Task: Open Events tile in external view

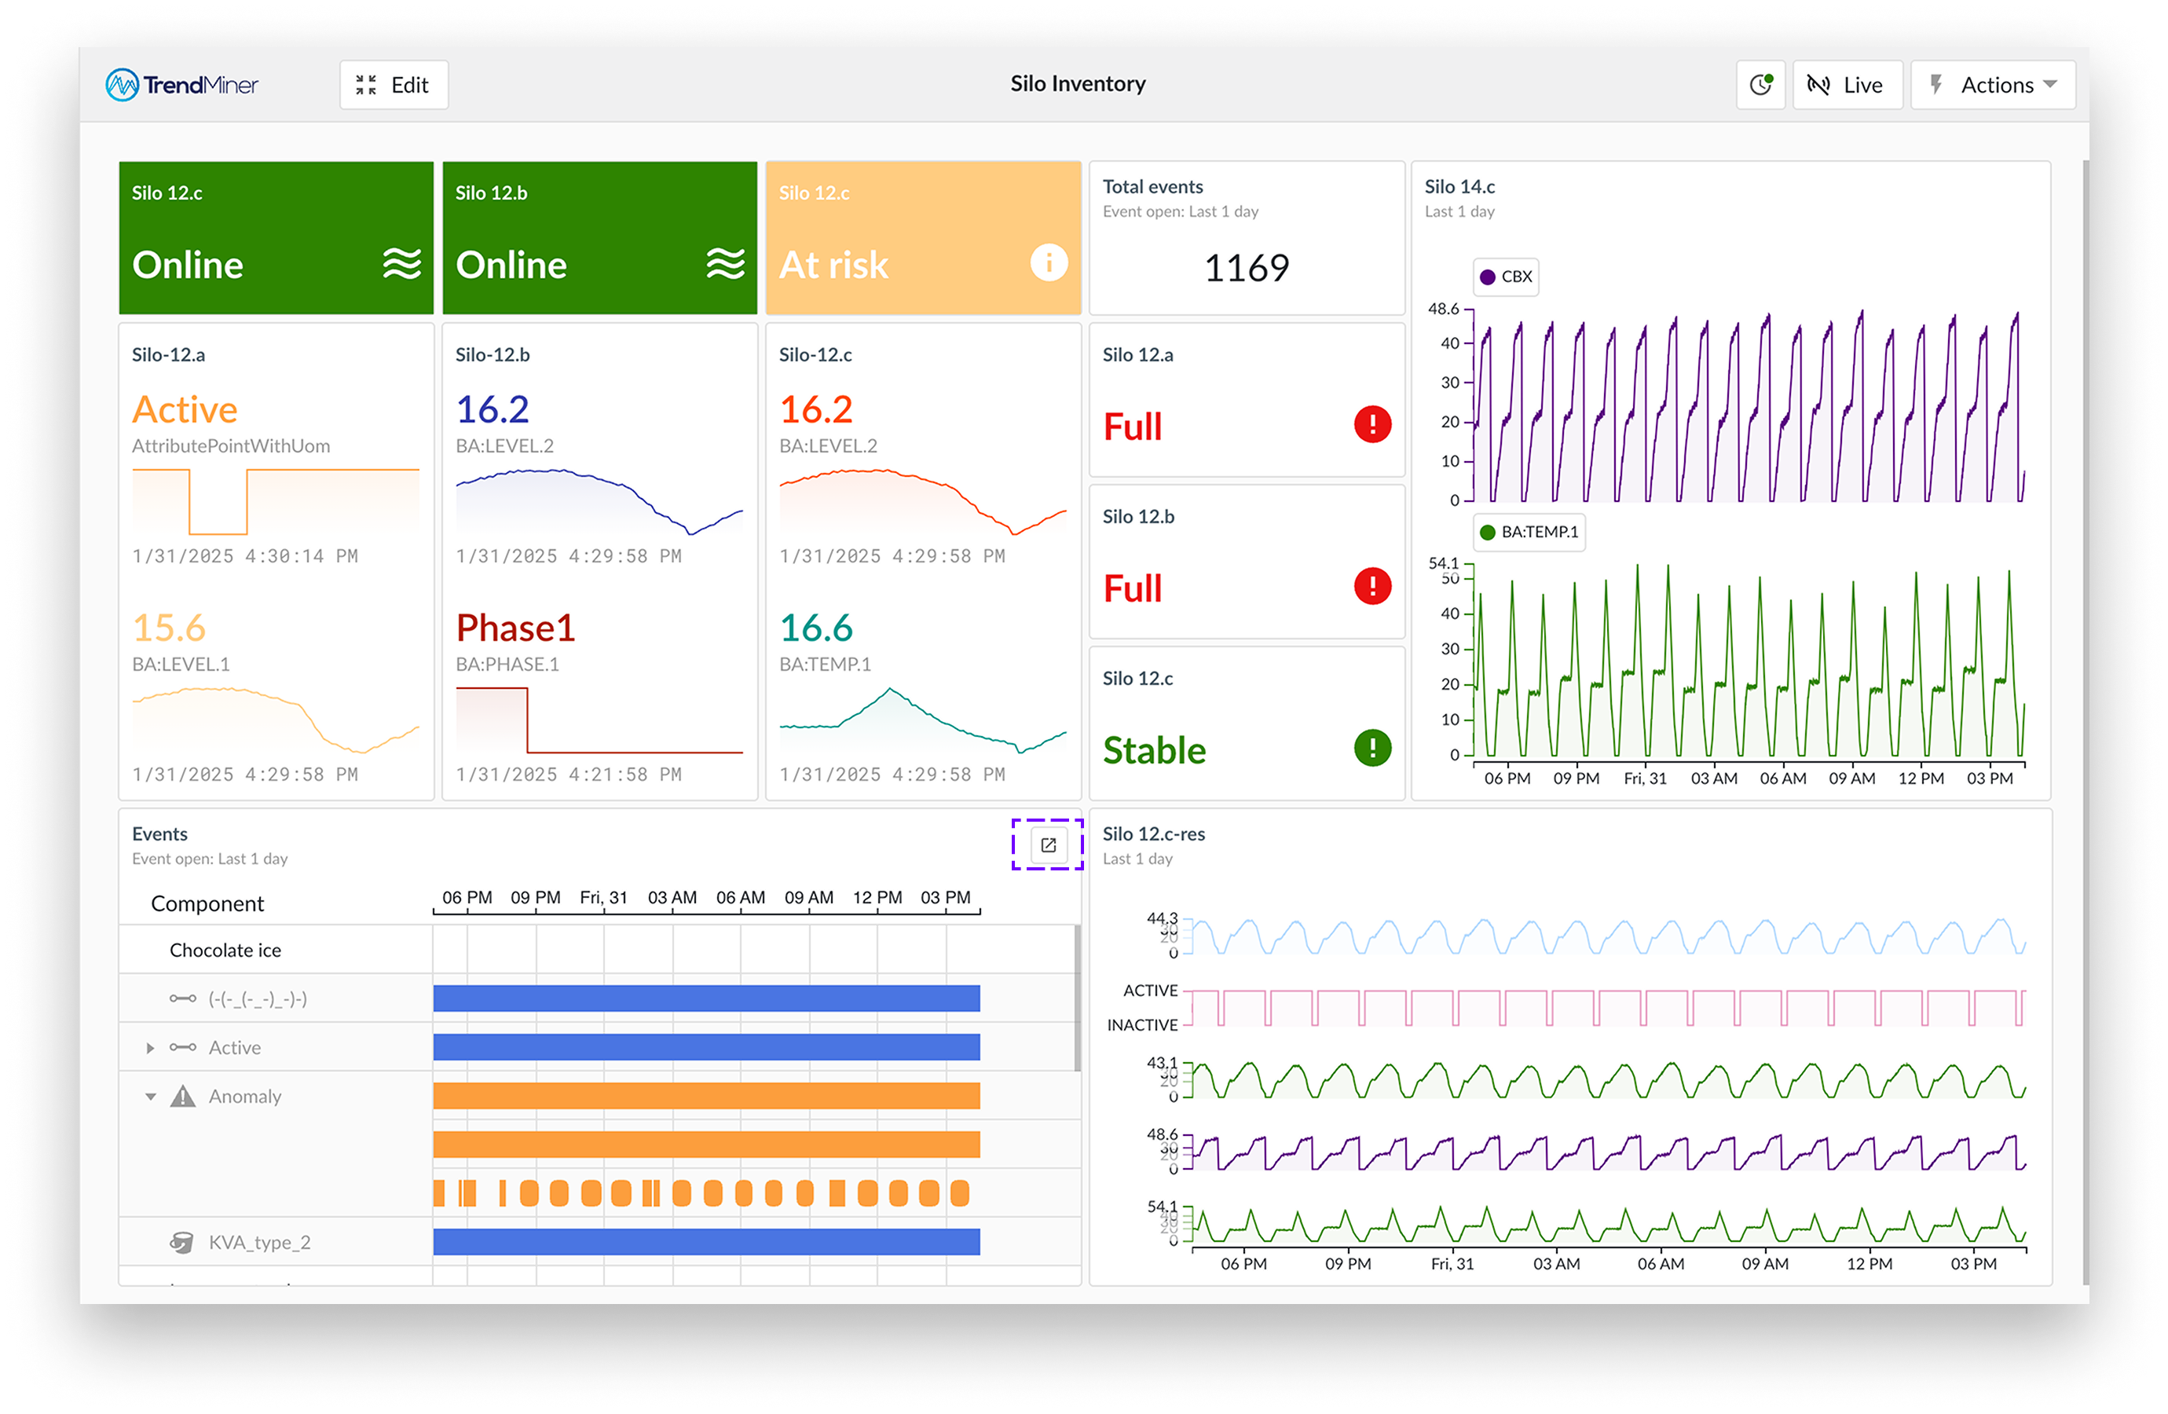Action: [1048, 844]
